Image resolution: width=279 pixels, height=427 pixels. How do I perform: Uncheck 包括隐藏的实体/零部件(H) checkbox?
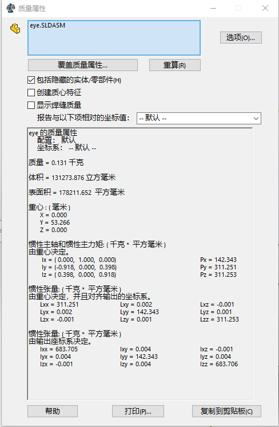pyautogui.click(x=31, y=80)
